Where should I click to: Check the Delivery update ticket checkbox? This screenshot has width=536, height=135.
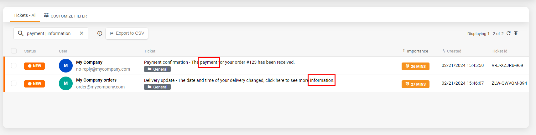pyautogui.click(x=14, y=83)
